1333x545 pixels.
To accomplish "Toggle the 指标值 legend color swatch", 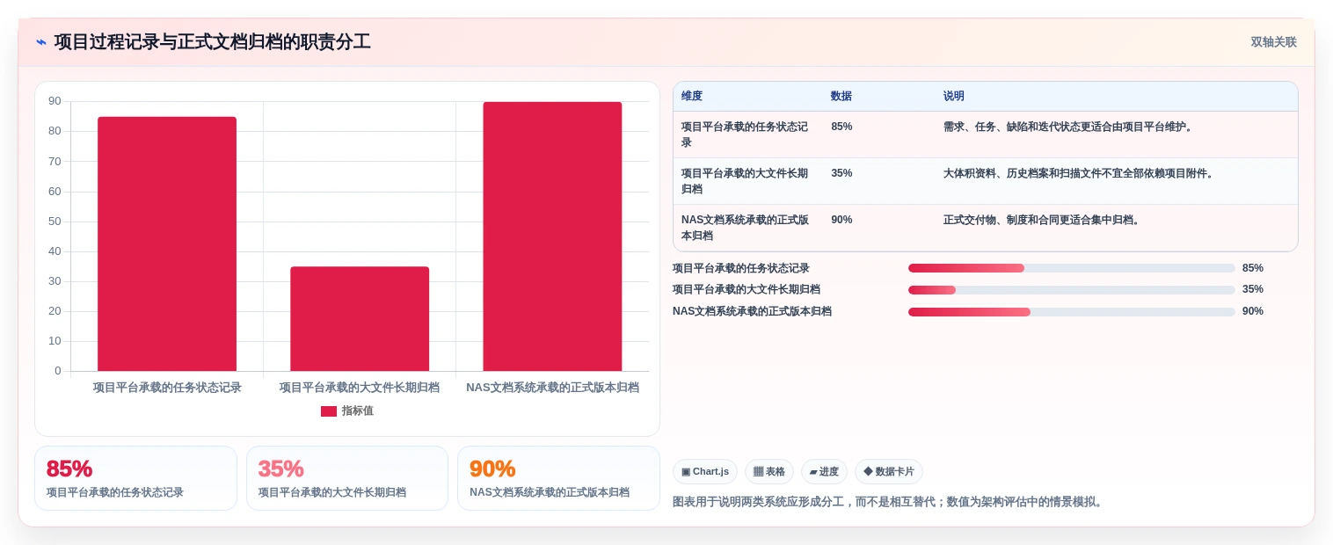I will [329, 411].
